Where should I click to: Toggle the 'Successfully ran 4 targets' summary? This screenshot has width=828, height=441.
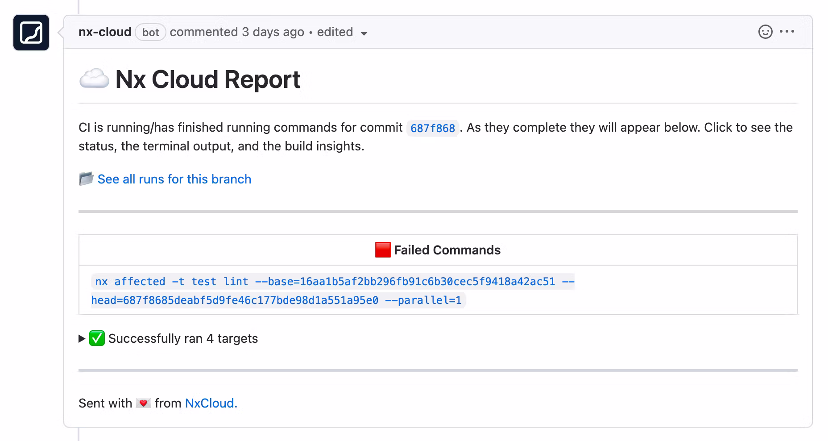[183, 339]
